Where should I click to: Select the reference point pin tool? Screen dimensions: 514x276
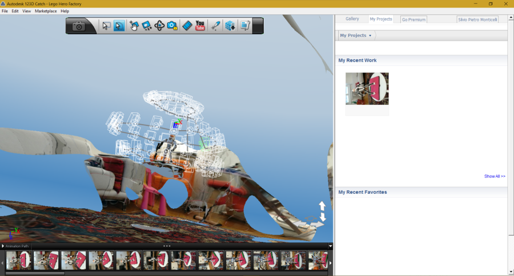coord(215,26)
